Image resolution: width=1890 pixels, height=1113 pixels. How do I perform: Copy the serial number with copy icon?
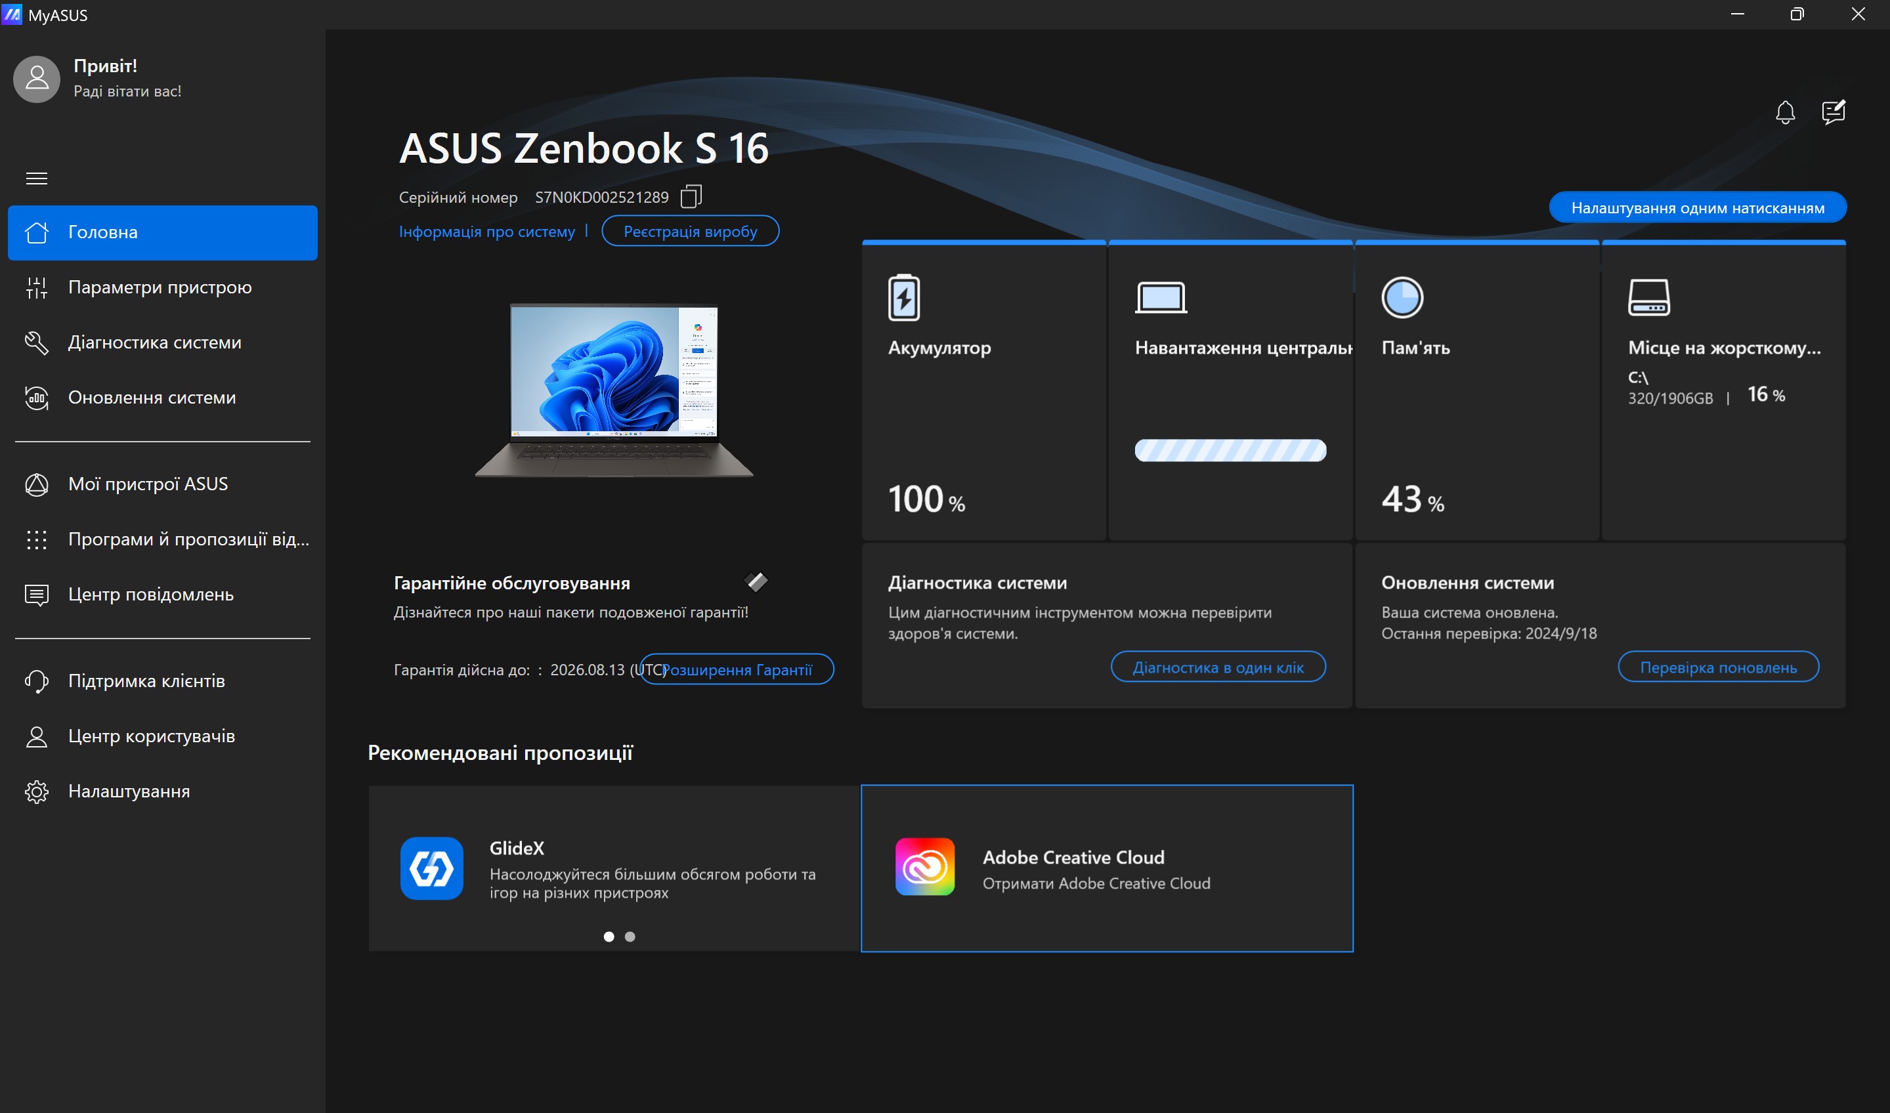coord(690,198)
